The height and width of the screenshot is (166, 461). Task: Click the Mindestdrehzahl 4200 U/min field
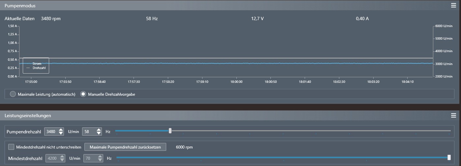click(x=52, y=158)
